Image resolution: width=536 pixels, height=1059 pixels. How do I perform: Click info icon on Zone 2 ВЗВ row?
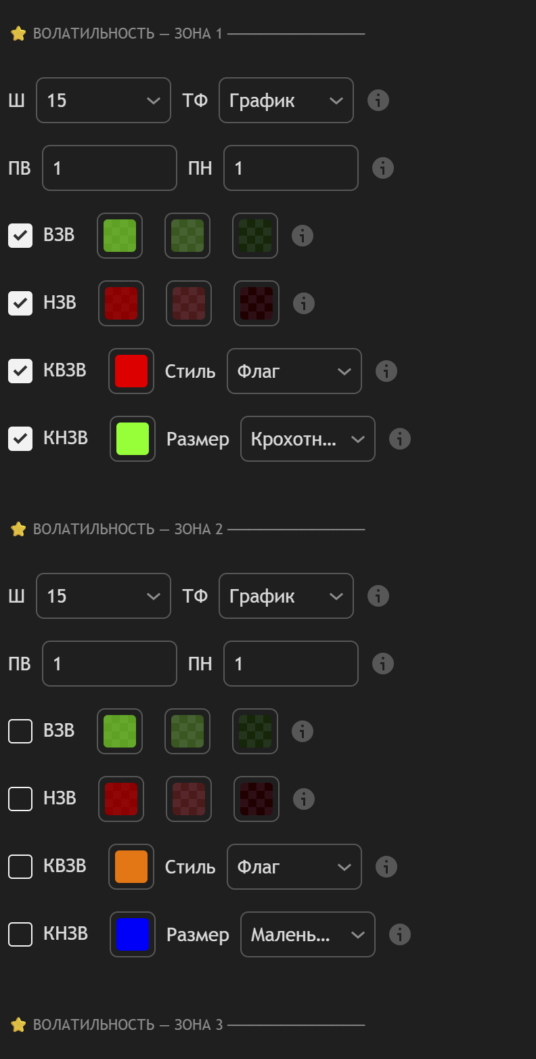[303, 731]
